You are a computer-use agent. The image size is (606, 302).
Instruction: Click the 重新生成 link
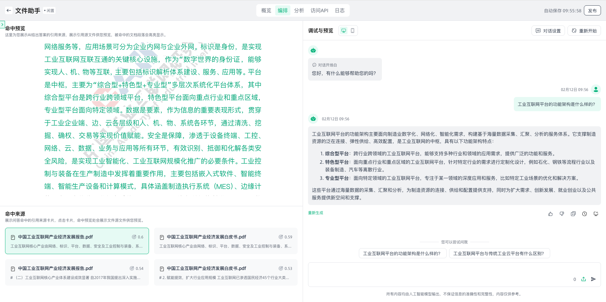316,213
